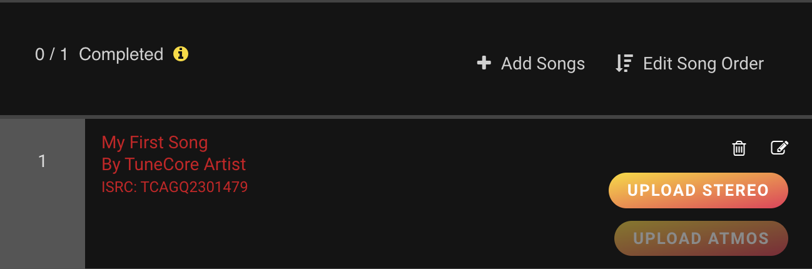Click the Add Songs text label
Viewport: 812px width, 269px height.
[x=542, y=64]
